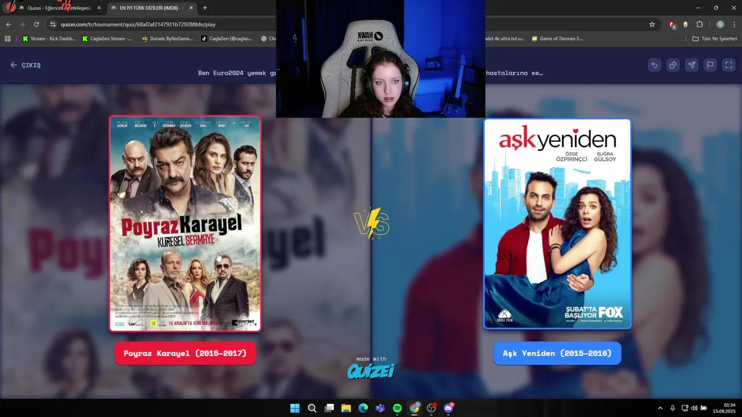This screenshot has width=742, height=417.
Task: Open Google Chrome taskbar icon
Action: [x=414, y=408]
